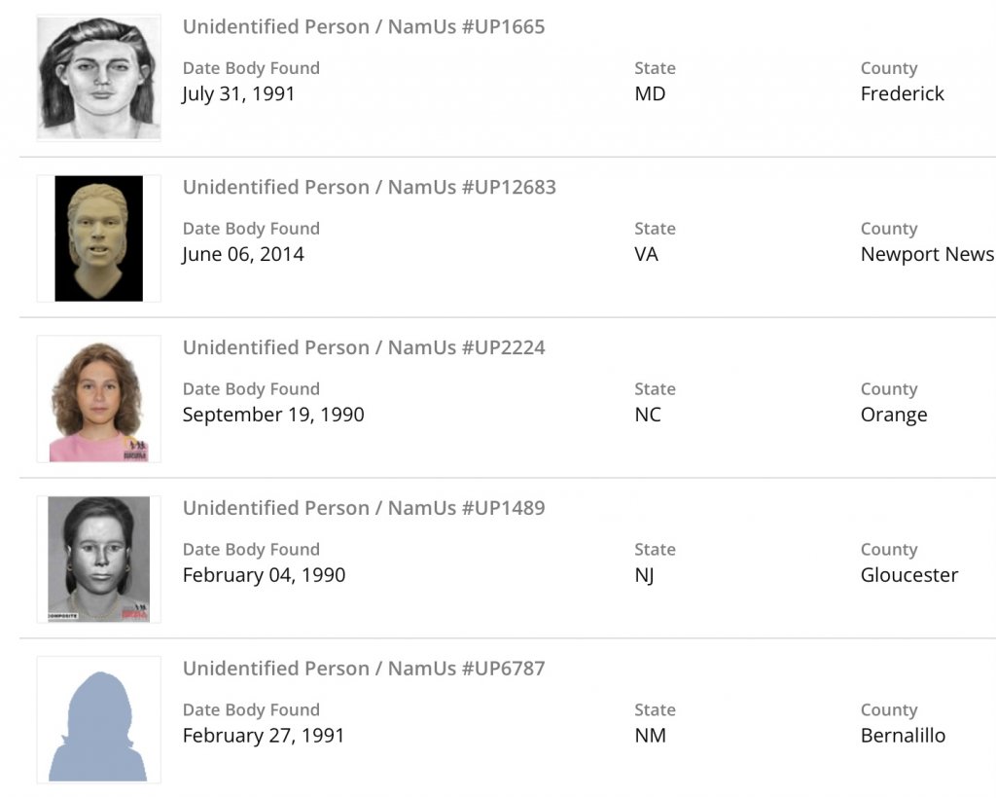Open the pencil sketch thumbnail for case UP1665

[x=98, y=78]
